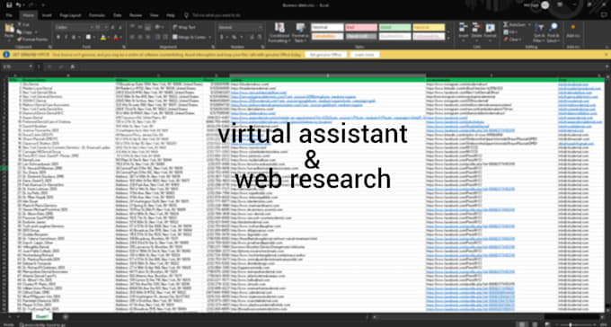Click the Borders icon in Font group
Image resolution: width=611 pixels, height=327 pixels.
click(88, 38)
